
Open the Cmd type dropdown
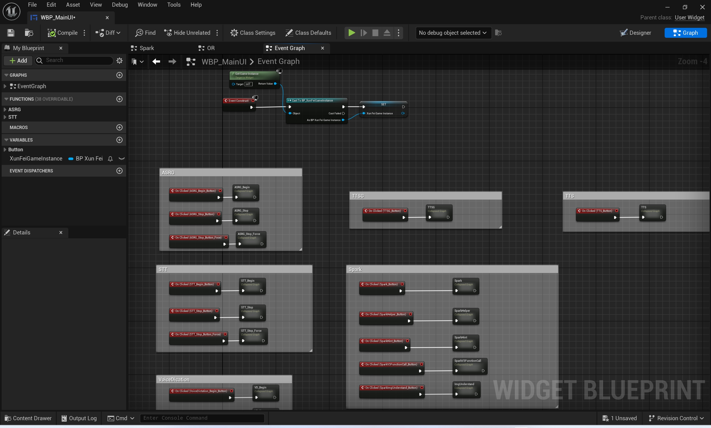point(121,418)
